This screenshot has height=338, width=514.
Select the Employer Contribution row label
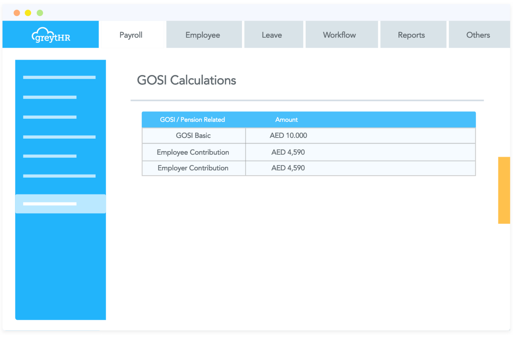click(x=193, y=168)
